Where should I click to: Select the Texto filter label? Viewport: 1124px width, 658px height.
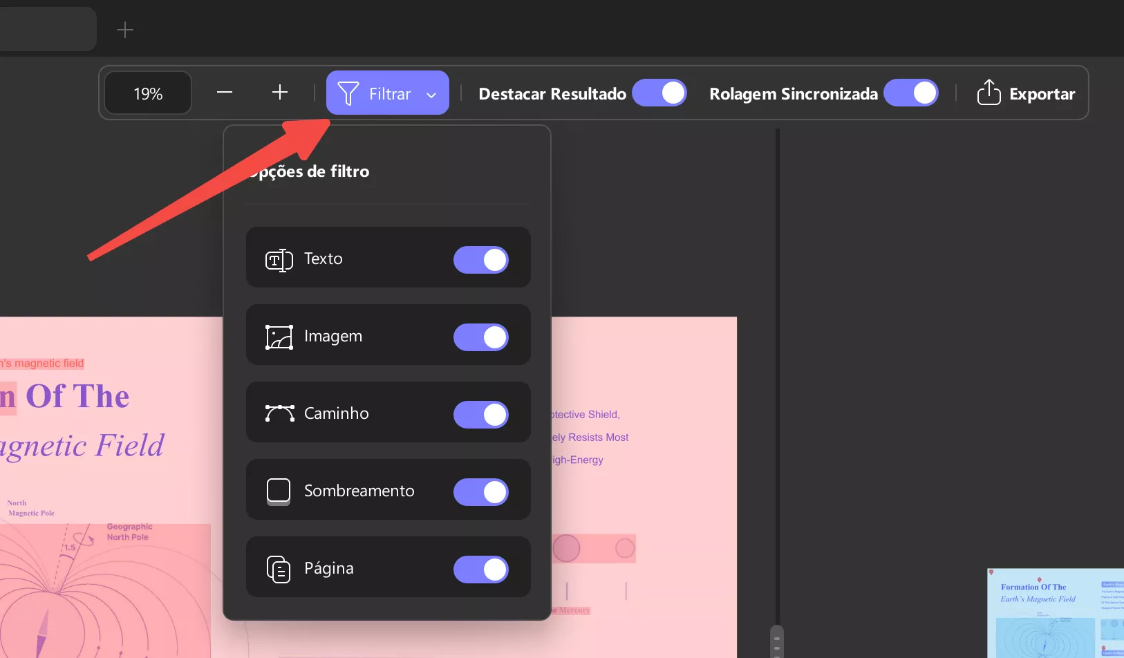pyautogui.click(x=324, y=258)
